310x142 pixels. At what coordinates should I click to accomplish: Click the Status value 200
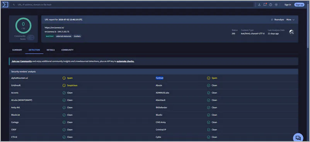click(x=233, y=34)
